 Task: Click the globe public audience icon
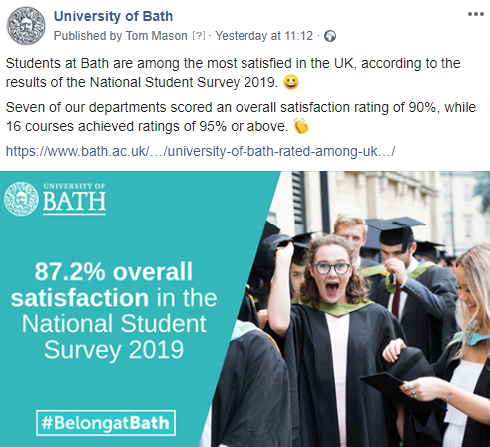330,36
